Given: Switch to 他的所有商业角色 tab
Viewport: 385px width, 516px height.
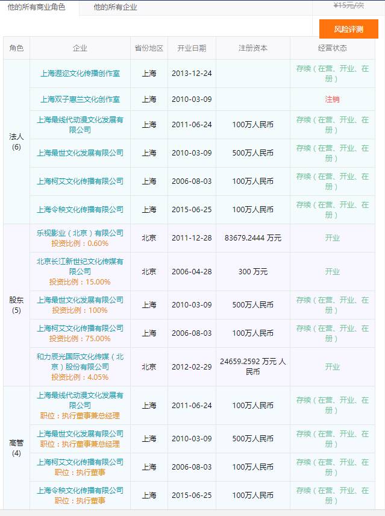Looking at the screenshot, I should [x=37, y=7].
